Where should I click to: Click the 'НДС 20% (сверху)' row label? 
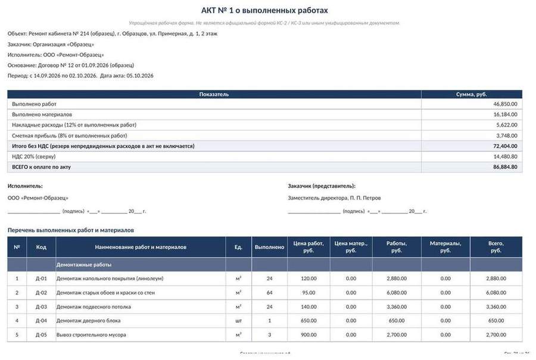(34, 156)
